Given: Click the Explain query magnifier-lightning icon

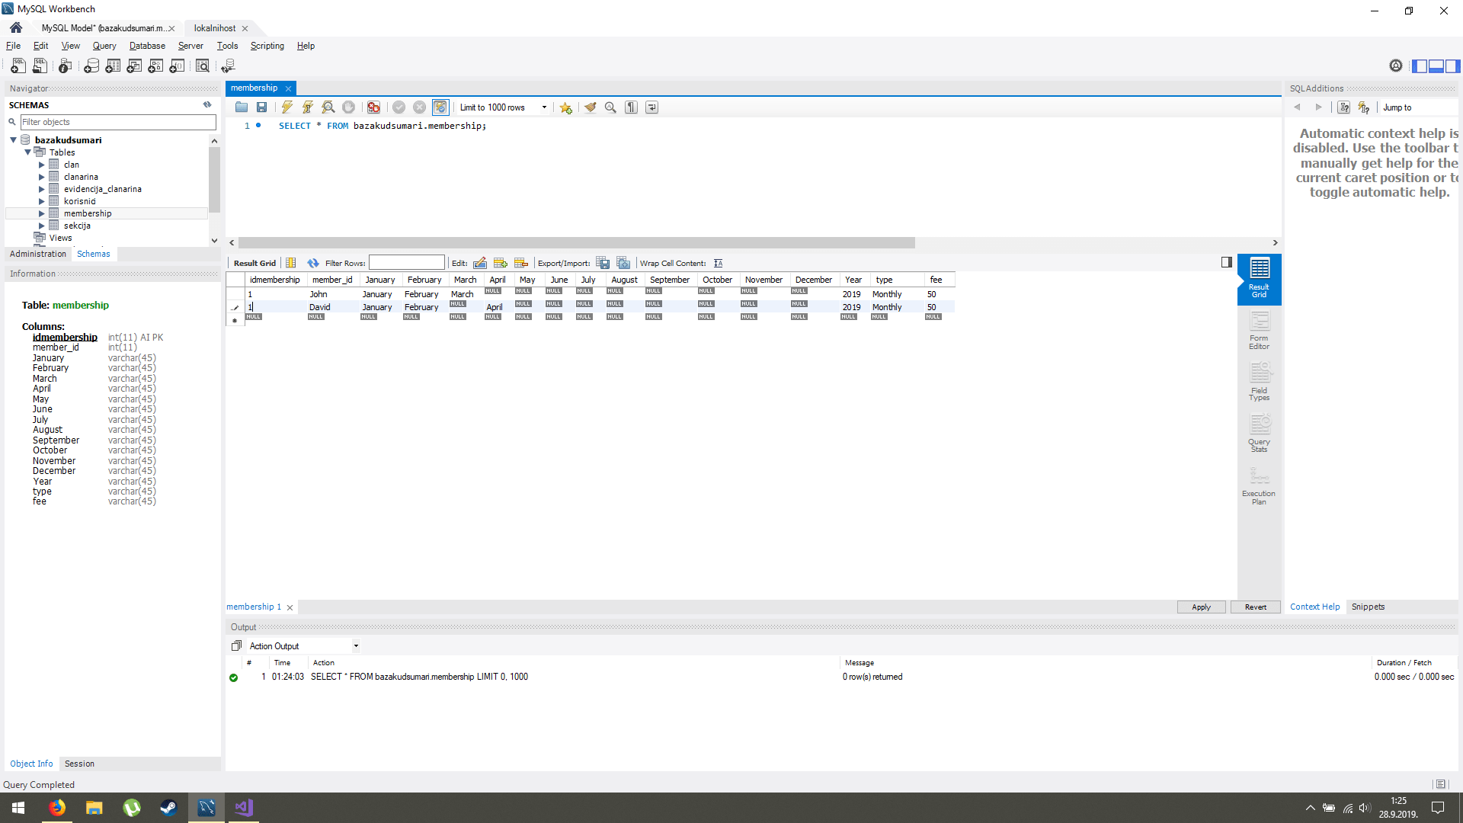Looking at the screenshot, I should pyautogui.click(x=328, y=107).
